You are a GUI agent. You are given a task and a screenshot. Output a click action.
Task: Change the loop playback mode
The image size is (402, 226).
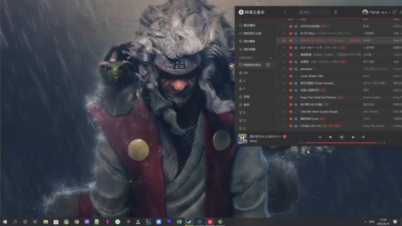pos(320,137)
